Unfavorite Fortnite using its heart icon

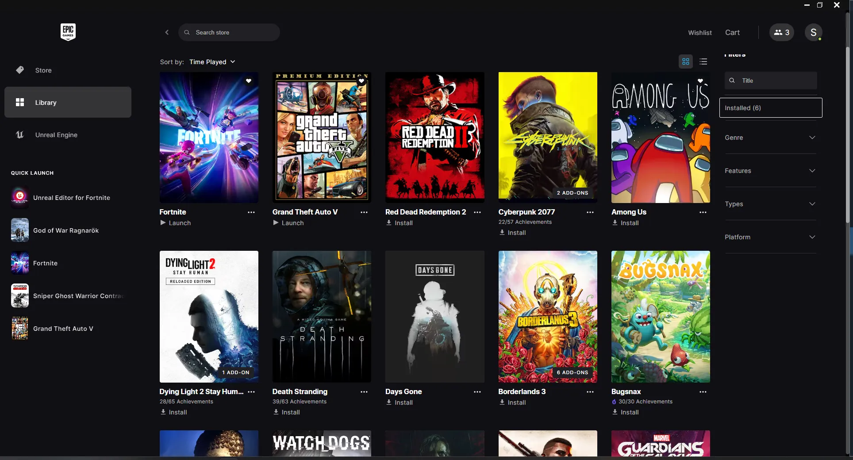click(248, 81)
